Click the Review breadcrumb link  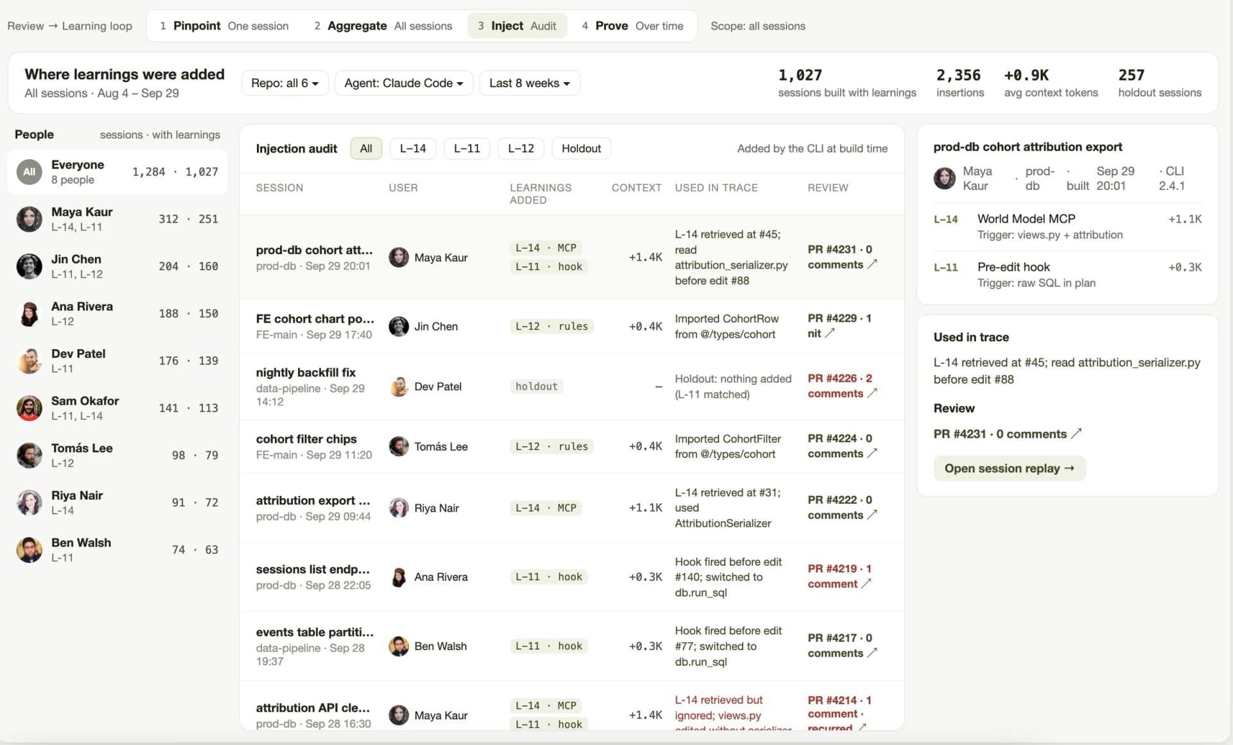(26, 26)
